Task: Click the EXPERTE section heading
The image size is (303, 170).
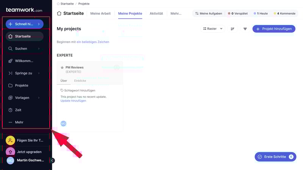Action: tap(65, 55)
